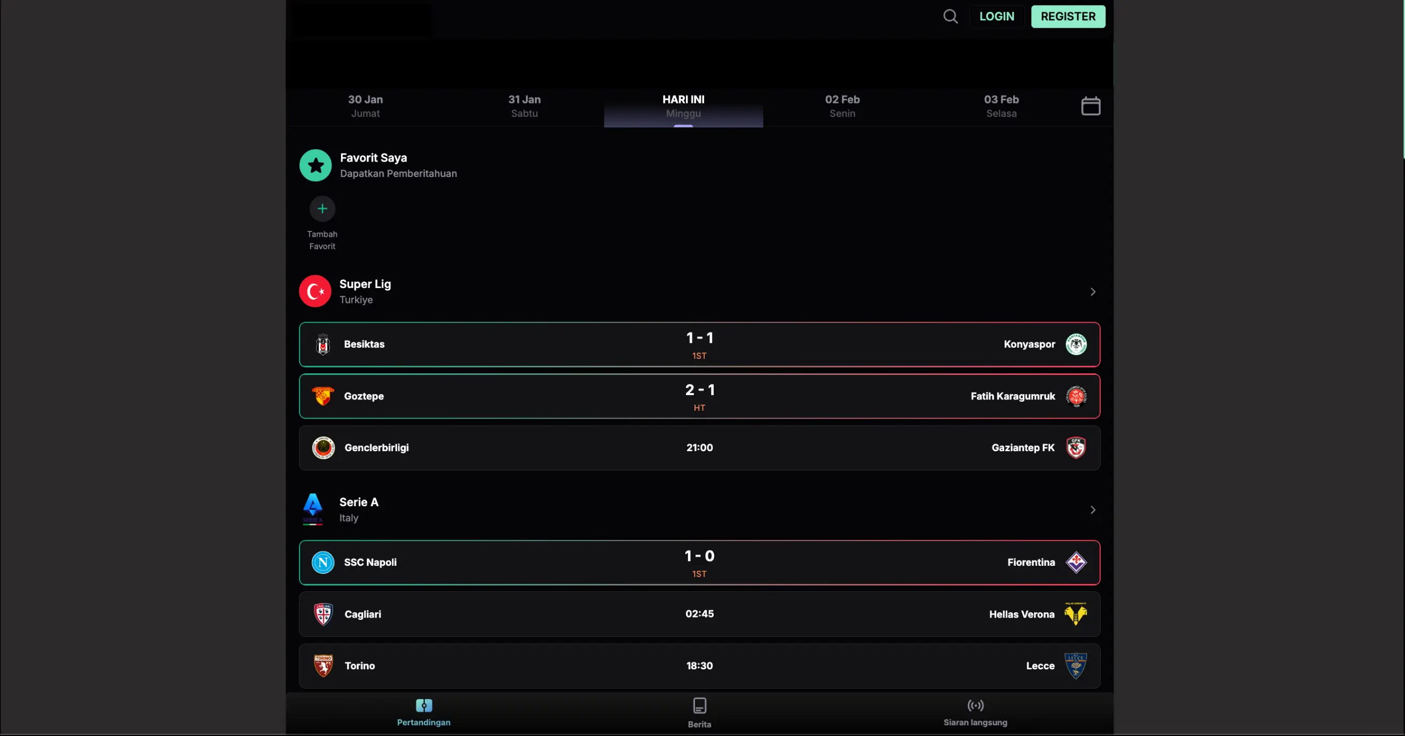Click the Fiorentina club crest
The width and height of the screenshot is (1405, 736).
coord(1076,562)
